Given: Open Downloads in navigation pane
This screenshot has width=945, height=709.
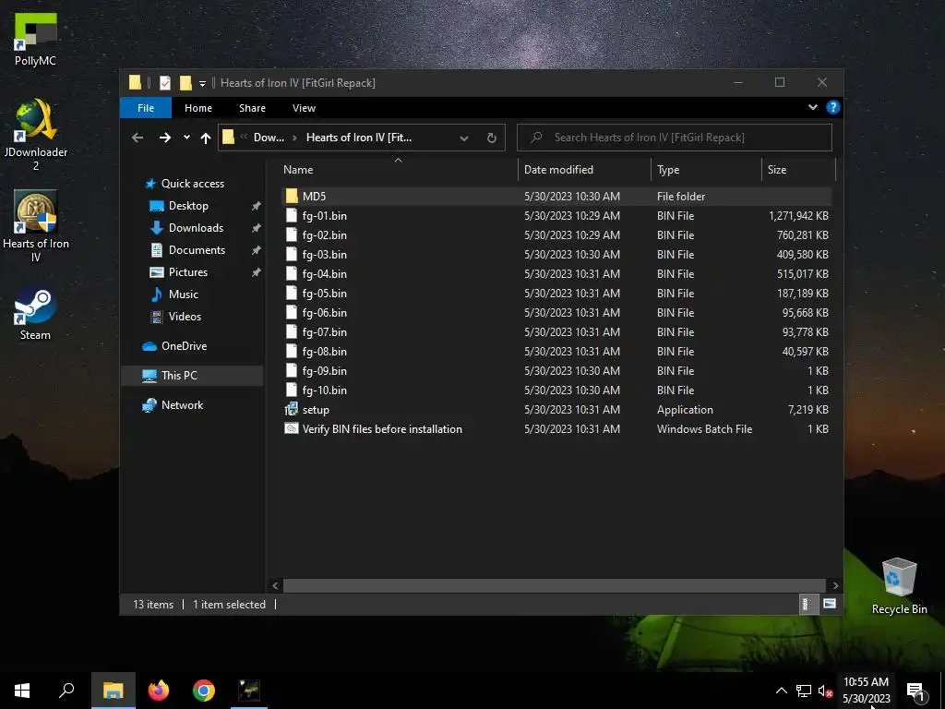Looking at the screenshot, I should pos(196,228).
